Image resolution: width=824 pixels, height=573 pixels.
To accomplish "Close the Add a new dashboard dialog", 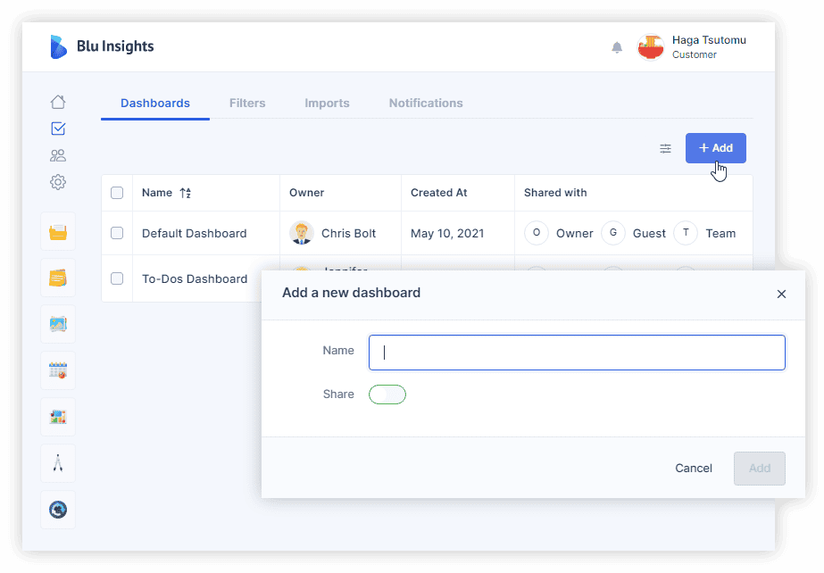I will [x=781, y=295].
